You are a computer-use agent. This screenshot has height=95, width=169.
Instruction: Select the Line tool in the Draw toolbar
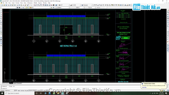[1, 11]
